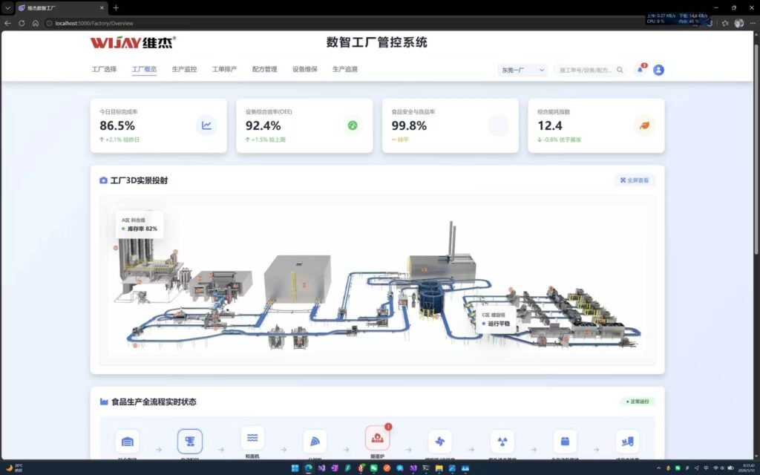Screen dimensions: 760x475
Task: Click the A区 料仓组 库存率 82% label
Action: 140,224
